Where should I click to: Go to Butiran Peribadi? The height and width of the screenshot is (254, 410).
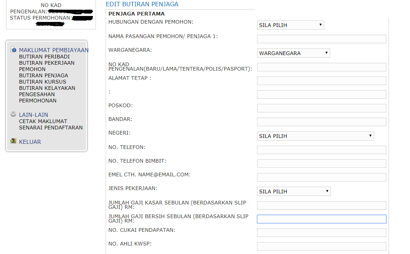click(44, 57)
